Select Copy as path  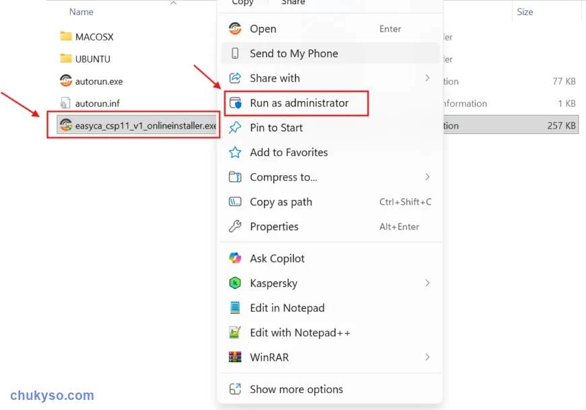(x=330, y=202)
